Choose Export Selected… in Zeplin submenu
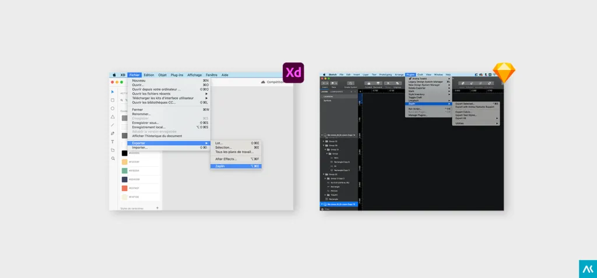The height and width of the screenshot is (278, 597). pyautogui.click(x=476, y=104)
